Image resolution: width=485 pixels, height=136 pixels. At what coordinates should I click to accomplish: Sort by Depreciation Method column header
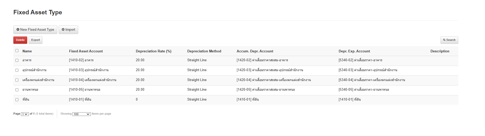(x=204, y=51)
